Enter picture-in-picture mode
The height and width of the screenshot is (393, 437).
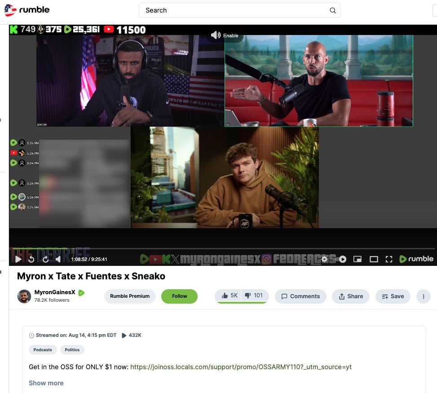pos(358,259)
